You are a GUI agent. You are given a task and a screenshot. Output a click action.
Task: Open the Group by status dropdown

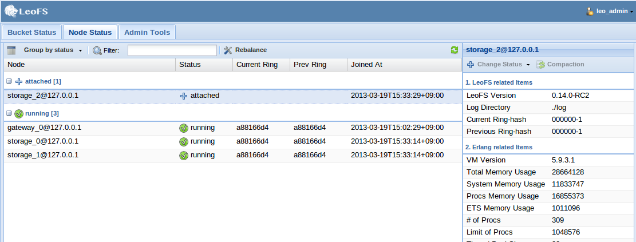(53, 50)
